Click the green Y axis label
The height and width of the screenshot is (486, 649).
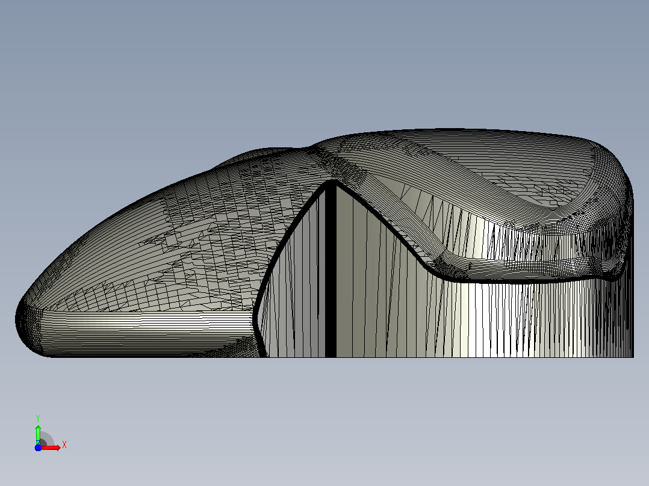tap(38, 419)
